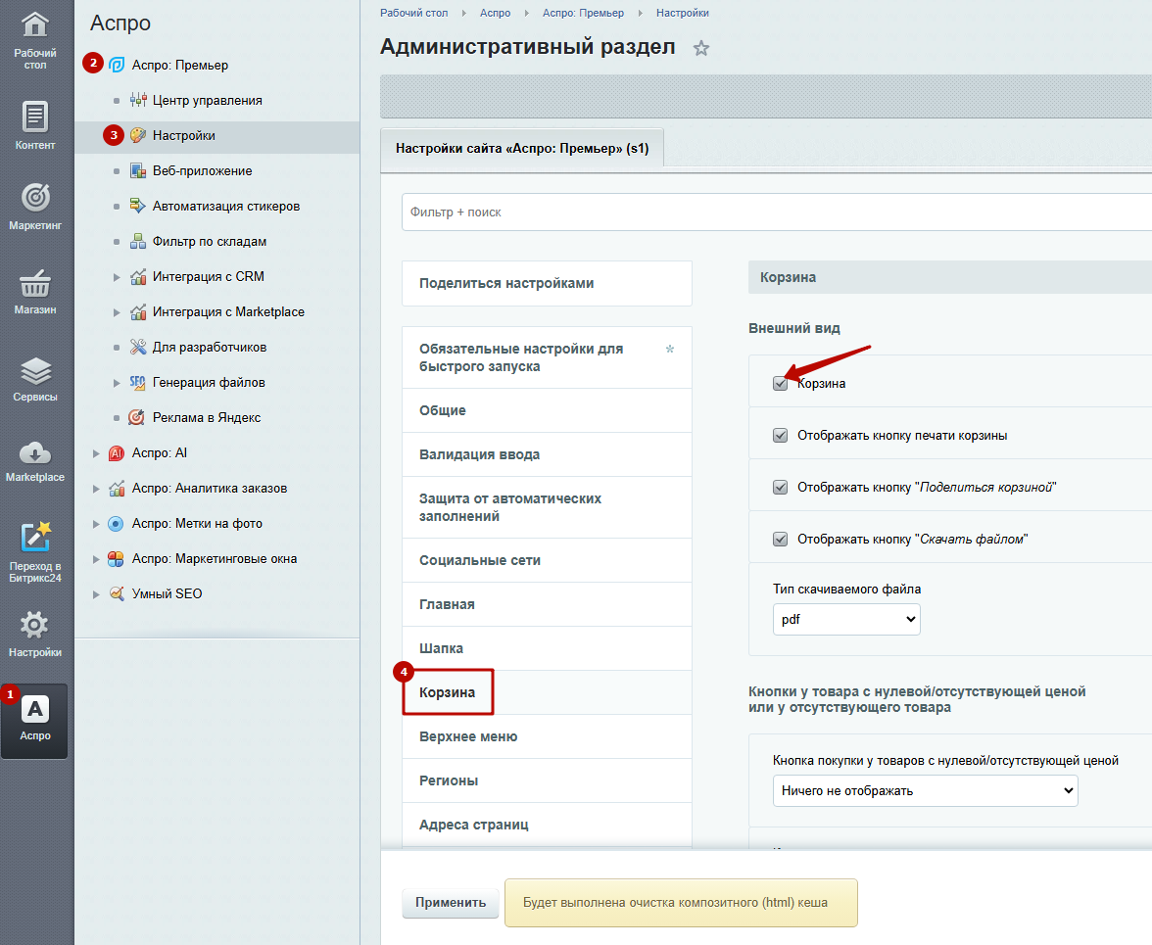
Task: Select the Настройки сайта «Аспро: Премьер» tab
Action: pyautogui.click(x=522, y=148)
